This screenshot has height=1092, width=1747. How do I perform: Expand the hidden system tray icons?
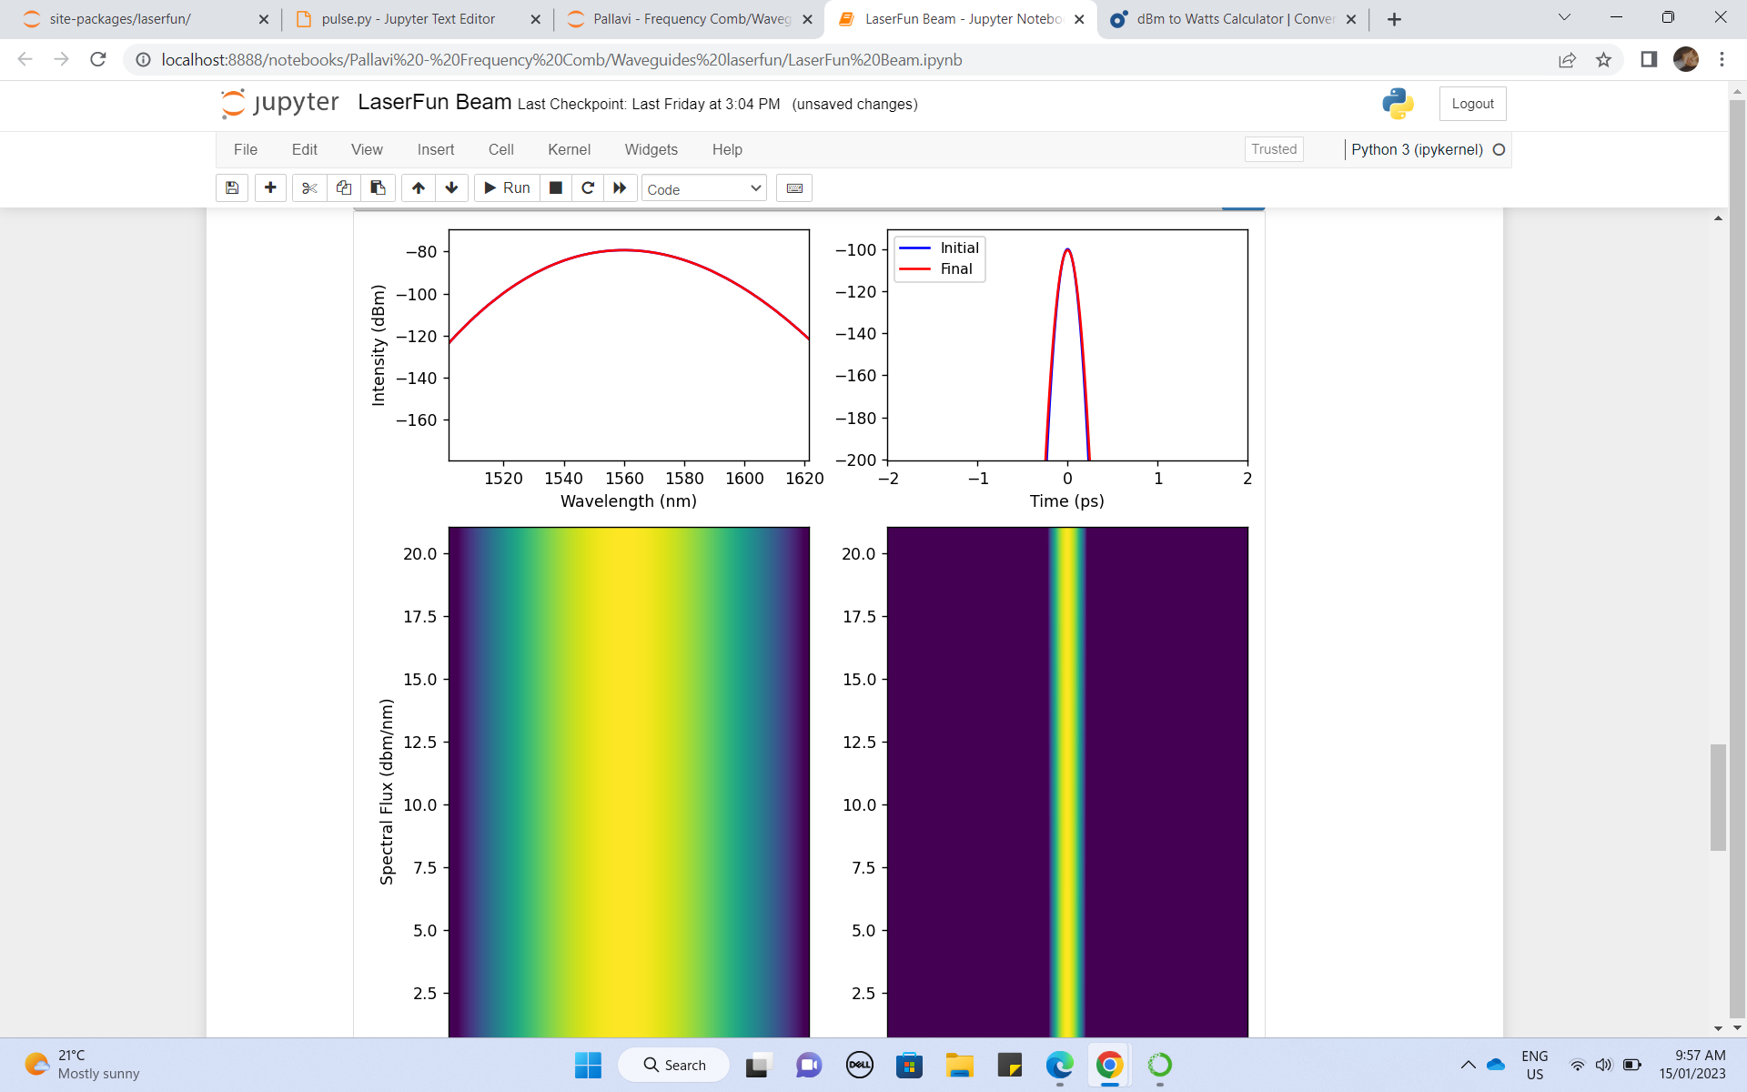[x=1467, y=1065]
